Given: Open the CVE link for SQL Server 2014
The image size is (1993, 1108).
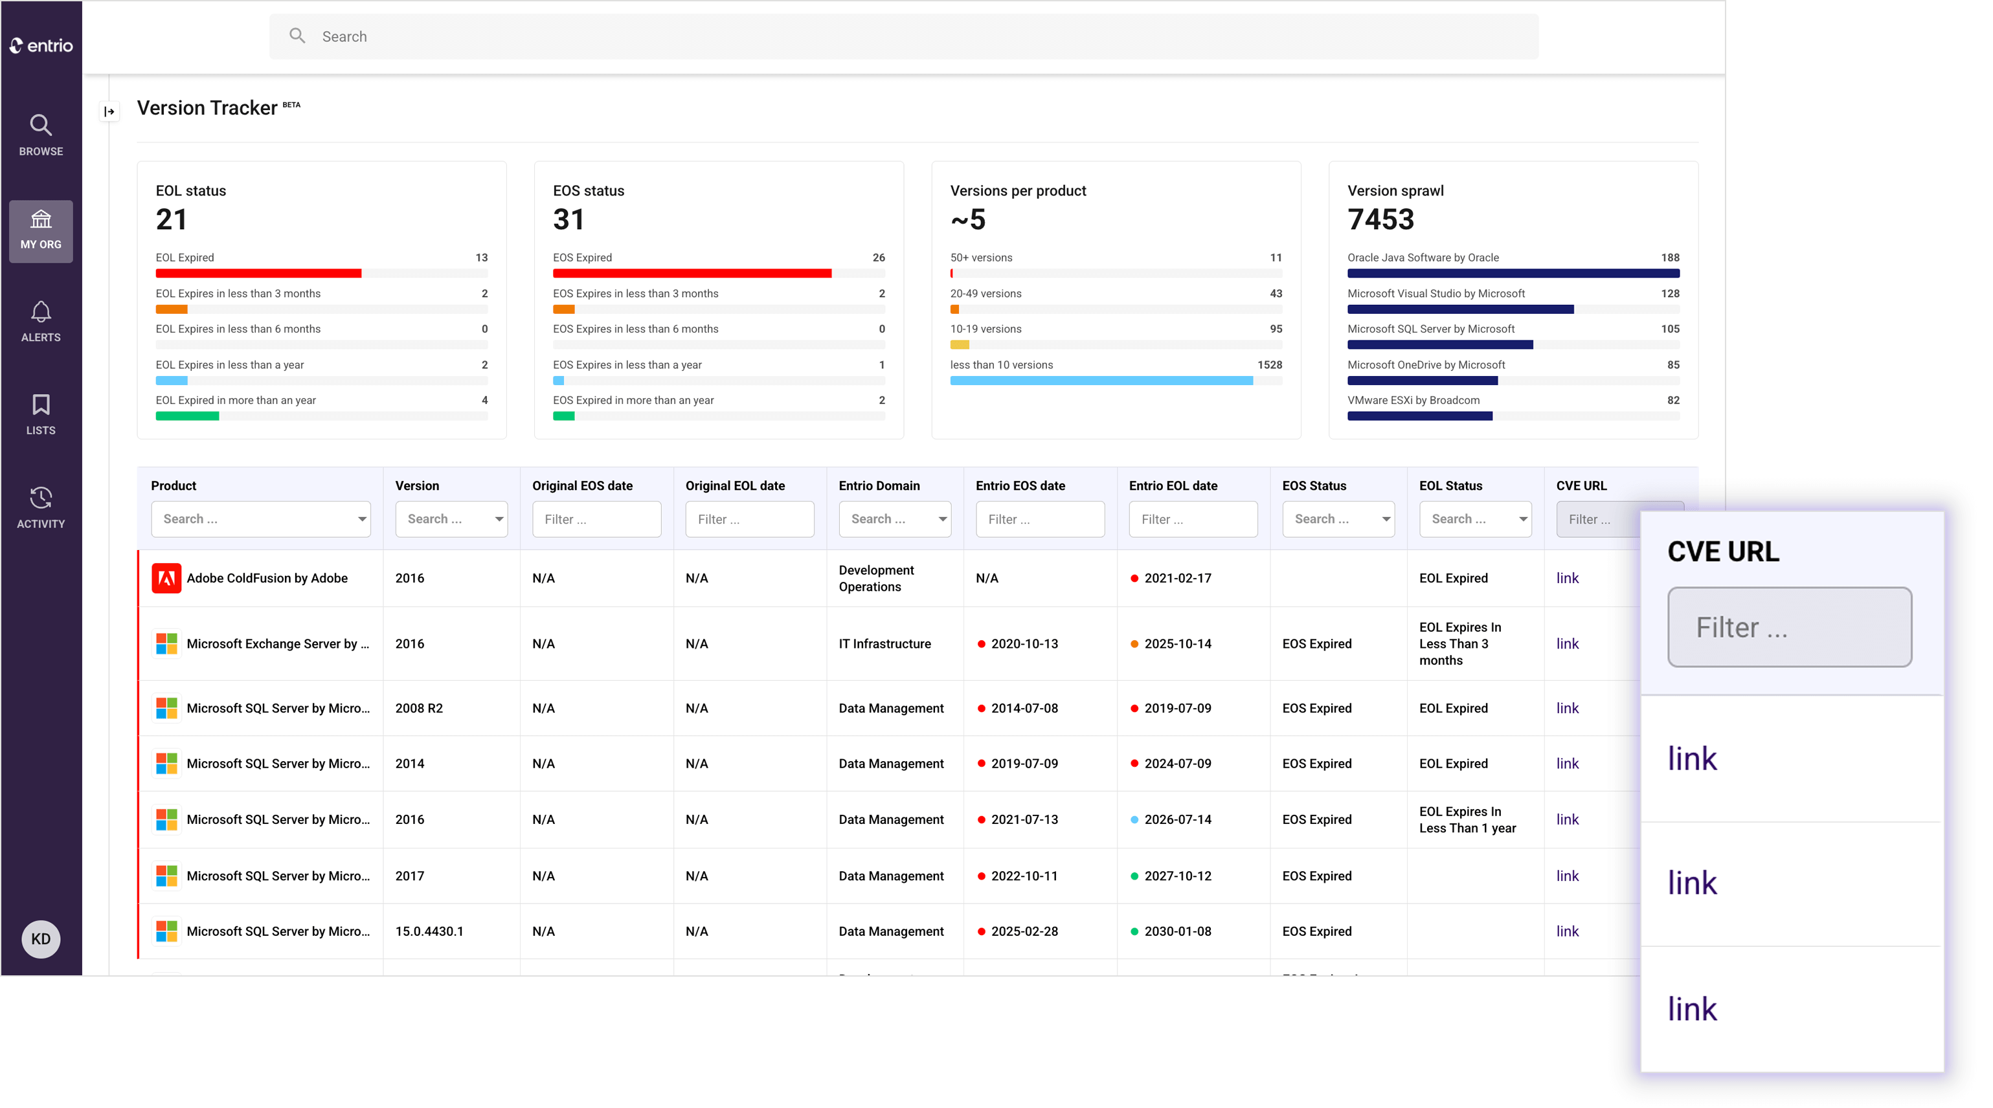Looking at the screenshot, I should (1567, 763).
